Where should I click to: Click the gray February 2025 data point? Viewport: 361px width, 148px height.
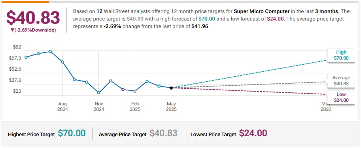point(135,91)
